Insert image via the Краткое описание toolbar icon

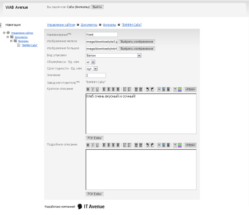163,89
